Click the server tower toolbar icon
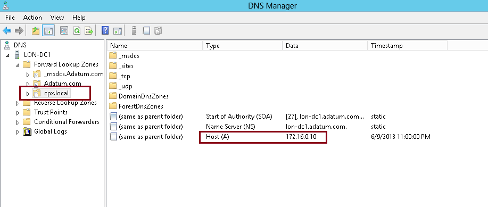488x207 pixels. [134, 30]
